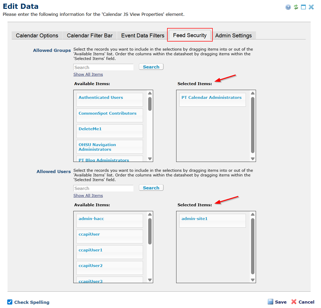The height and width of the screenshot is (308, 321).
Task: Click Show All Items under Allowed Users
Action: [88, 196]
